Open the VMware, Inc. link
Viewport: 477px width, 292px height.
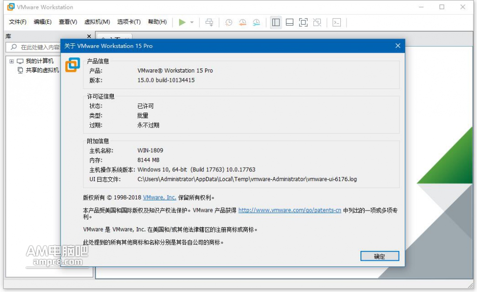pyautogui.click(x=159, y=197)
